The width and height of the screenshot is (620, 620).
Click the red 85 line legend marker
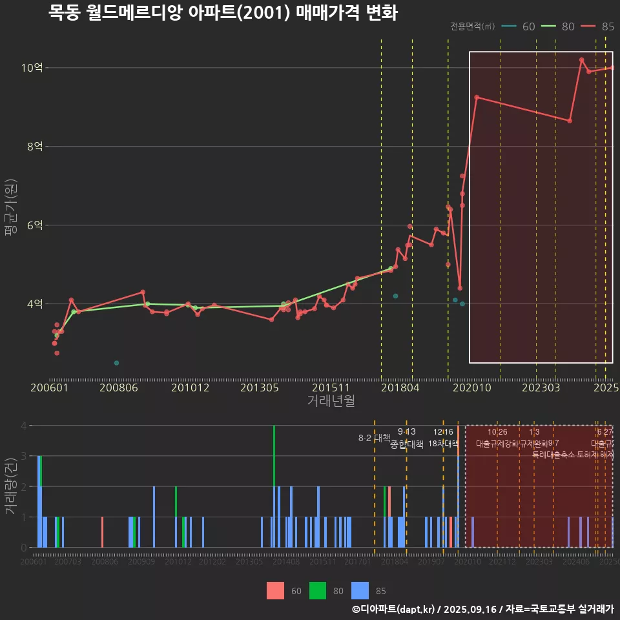coord(588,26)
